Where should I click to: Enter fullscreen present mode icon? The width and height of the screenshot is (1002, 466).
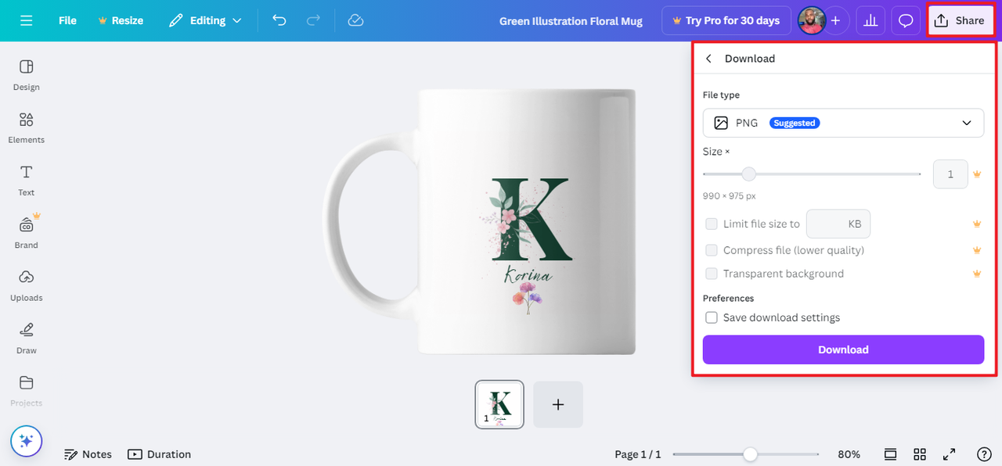tap(950, 454)
